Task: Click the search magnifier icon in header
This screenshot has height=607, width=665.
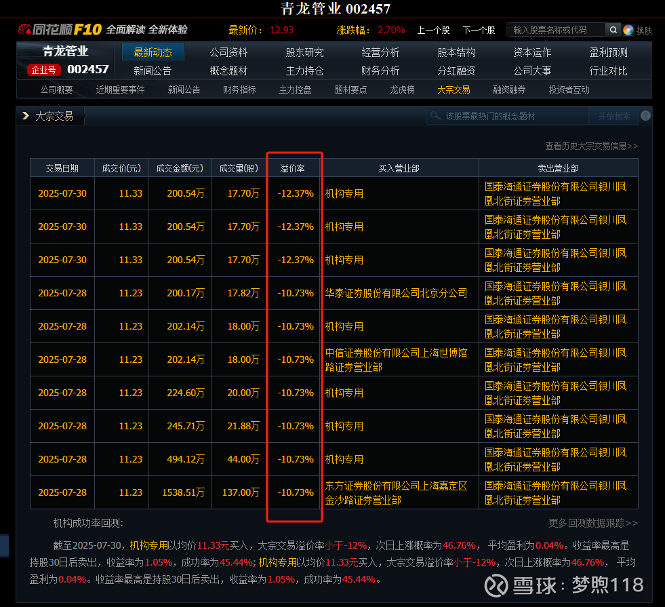Action: coord(613,30)
